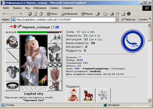Click the clan badge icon next to name
The height and width of the screenshot is (109, 153).
(x=19, y=26)
